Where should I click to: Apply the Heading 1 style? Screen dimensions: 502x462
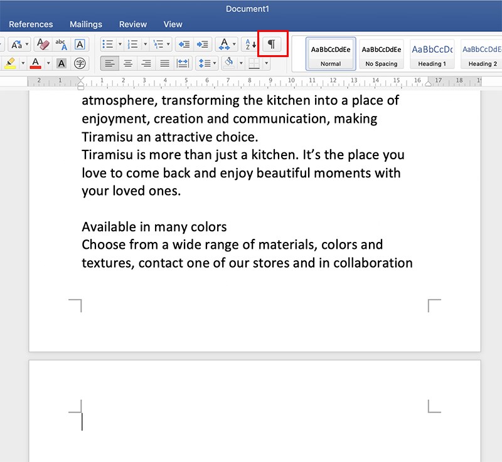(432, 54)
